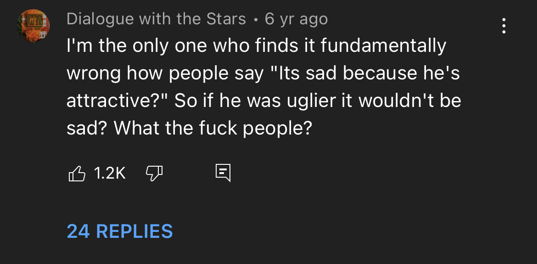Click the word "fundamentally" in the comment
The width and height of the screenshot is (537, 264).
click(383, 46)
